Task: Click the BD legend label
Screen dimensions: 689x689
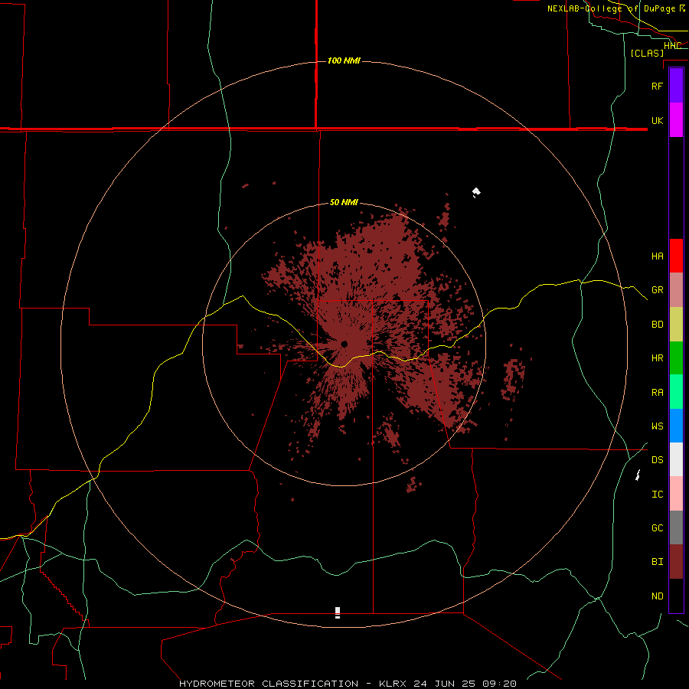Action: 657,325
